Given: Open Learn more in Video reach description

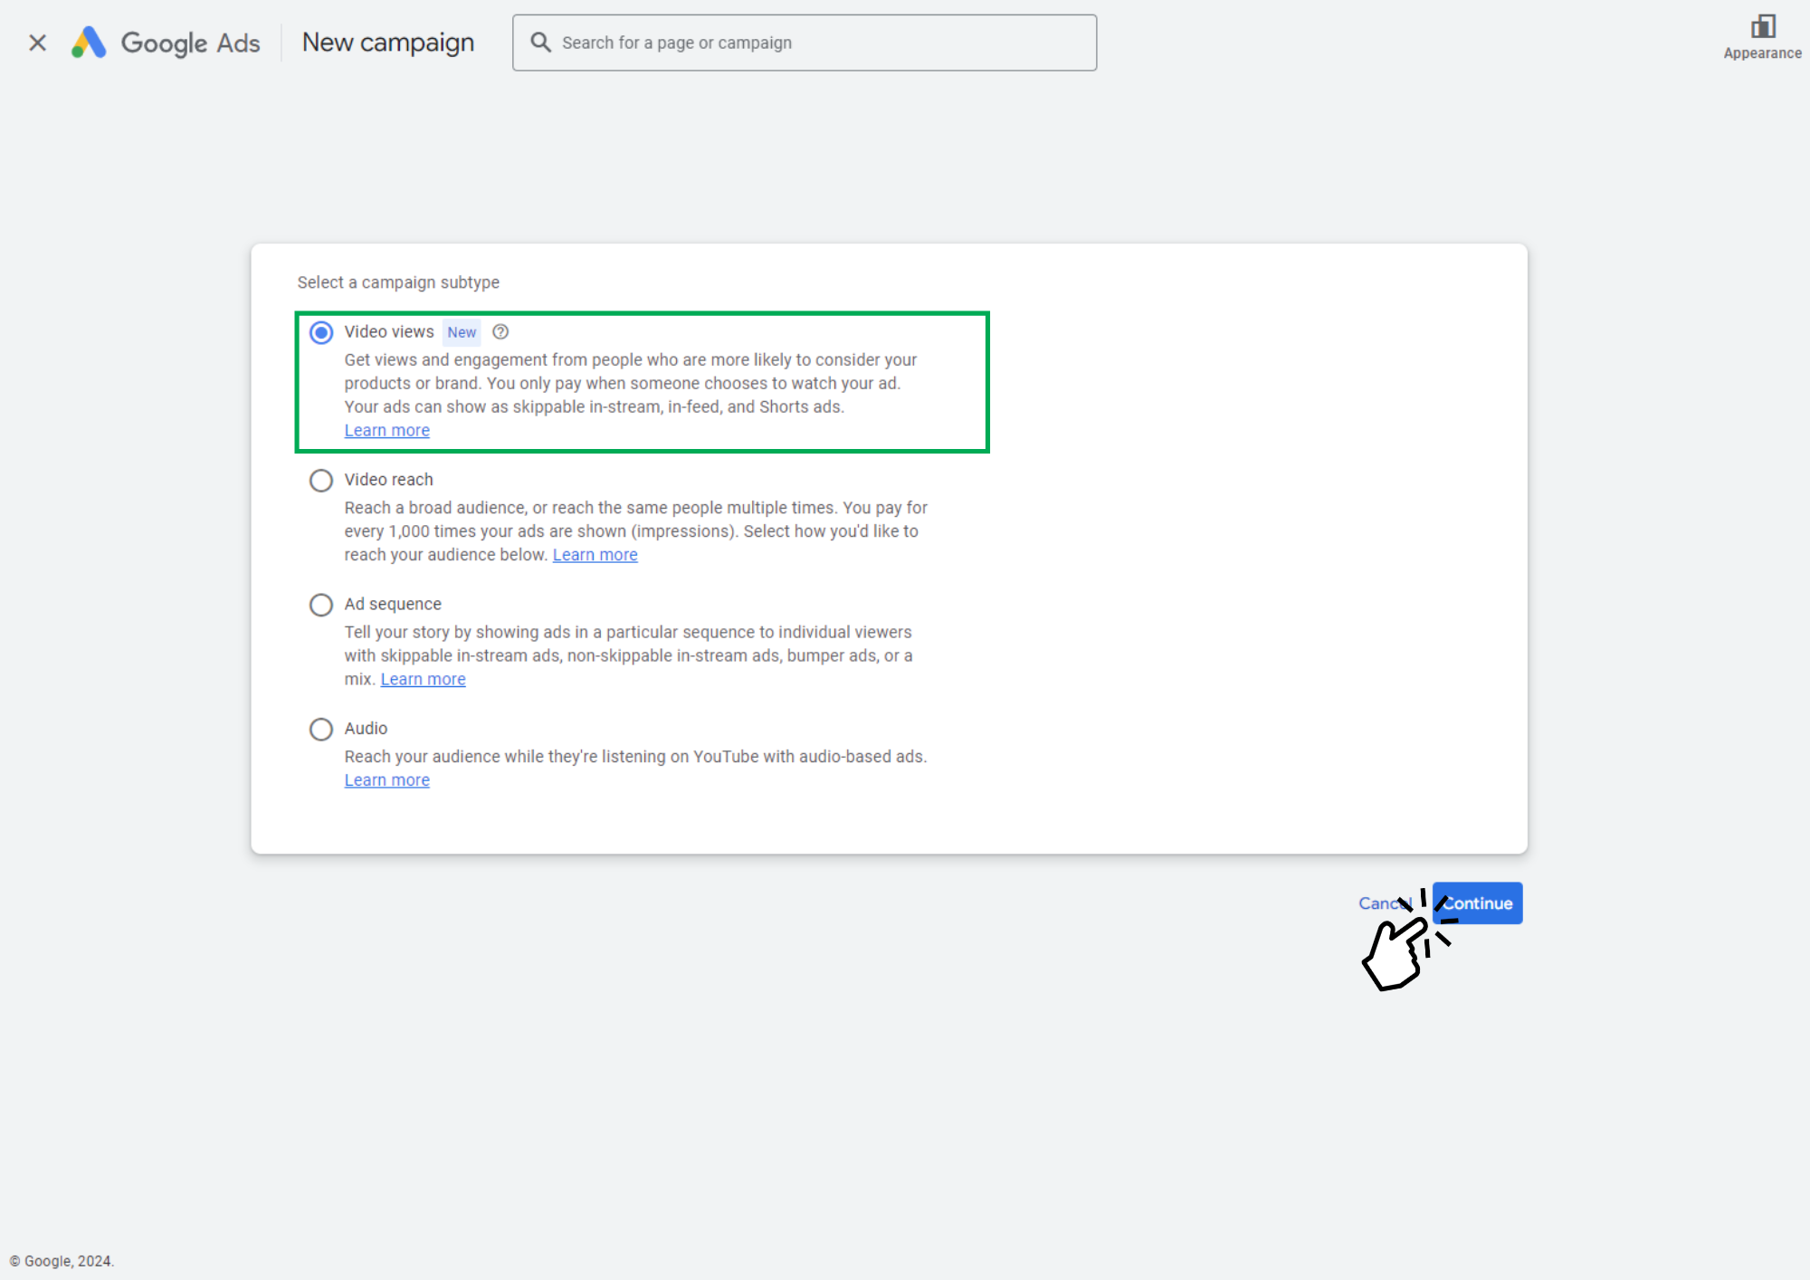Looking at the screenshot, I should 595,555.
